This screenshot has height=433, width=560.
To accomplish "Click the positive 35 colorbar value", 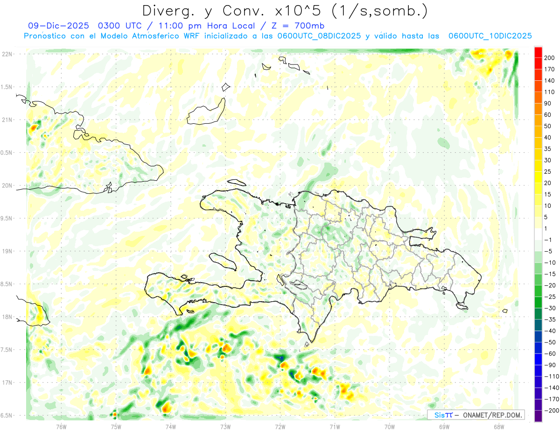I will click(549, 149).
